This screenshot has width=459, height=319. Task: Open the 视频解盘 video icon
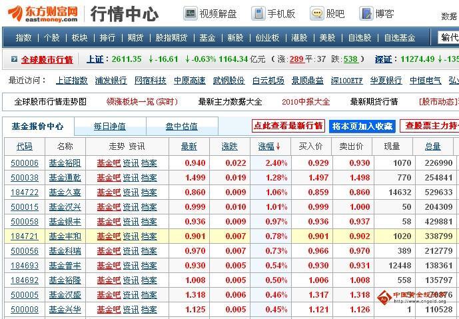[x=191, y=13]
